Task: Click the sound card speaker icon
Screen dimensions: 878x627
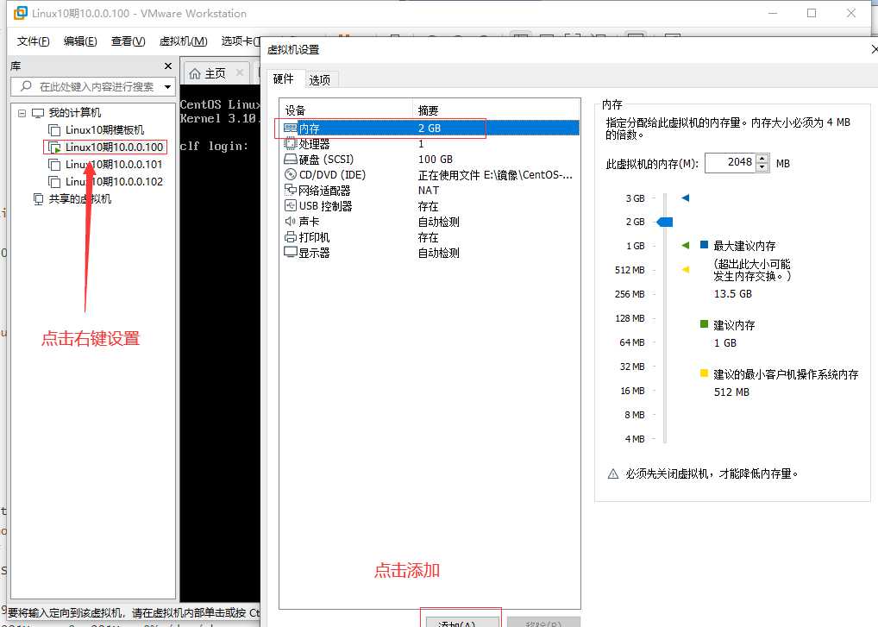Action: tap(290, 222)
